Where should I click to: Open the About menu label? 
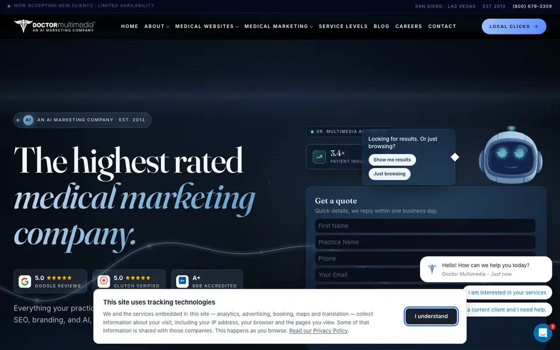coord(154,26)
